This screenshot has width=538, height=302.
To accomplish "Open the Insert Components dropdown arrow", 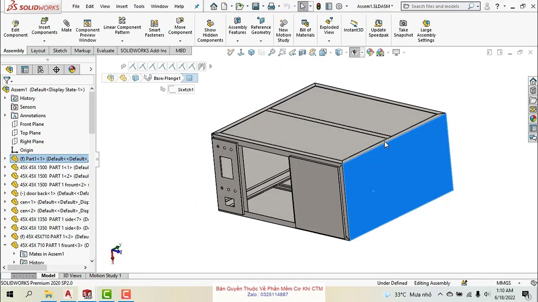I will [x=44, y=41].
